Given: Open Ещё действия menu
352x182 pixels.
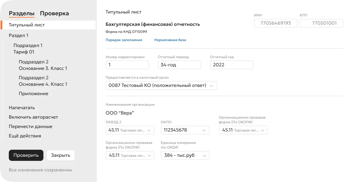Looking at the screenshot, I should 25,136.
